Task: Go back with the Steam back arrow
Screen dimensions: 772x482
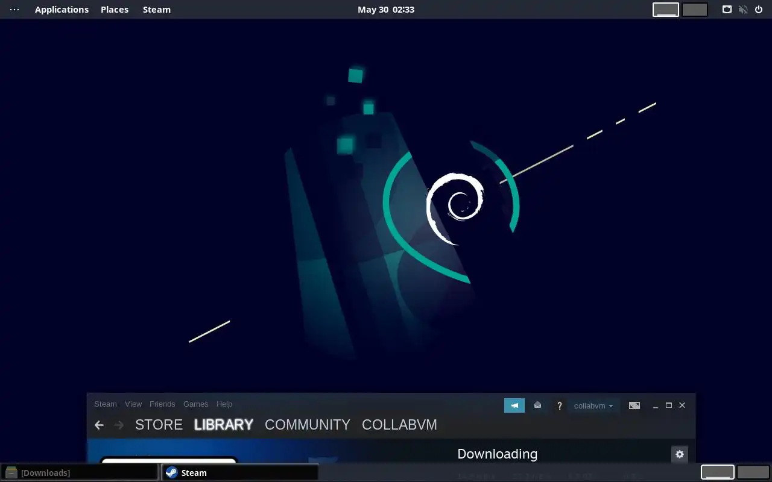Action: click(100, 425)
